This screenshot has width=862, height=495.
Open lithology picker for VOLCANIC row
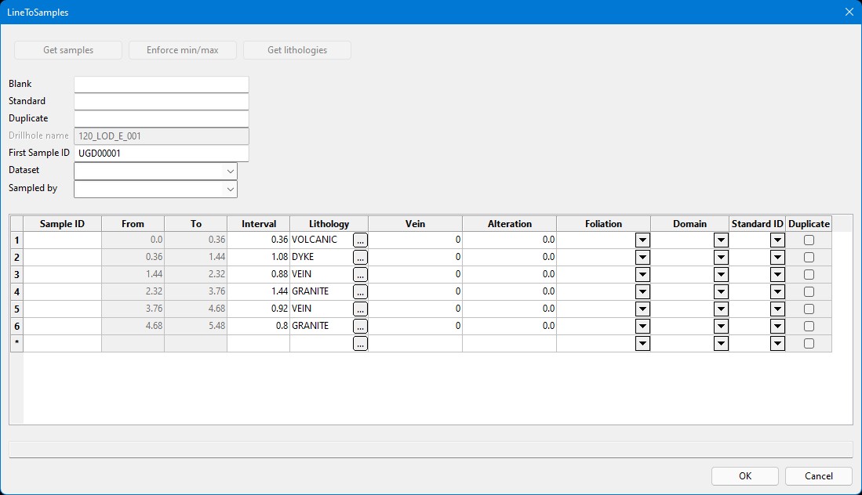coord(360,240)
